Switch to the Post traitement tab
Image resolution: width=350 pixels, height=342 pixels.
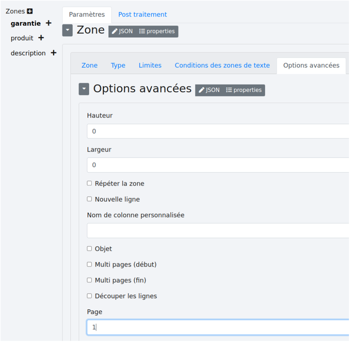pyautogui.click(x=142, y=14)
